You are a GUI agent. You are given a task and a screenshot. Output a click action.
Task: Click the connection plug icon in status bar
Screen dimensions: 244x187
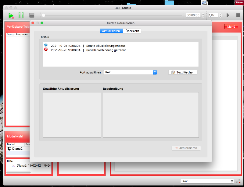point(238,181)
